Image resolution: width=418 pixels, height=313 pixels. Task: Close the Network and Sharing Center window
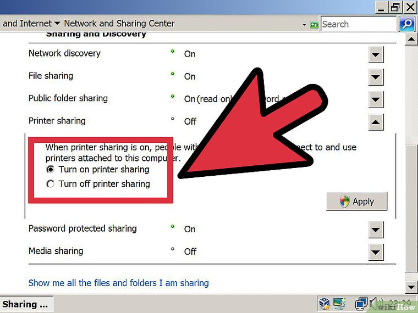coord(410,7)
